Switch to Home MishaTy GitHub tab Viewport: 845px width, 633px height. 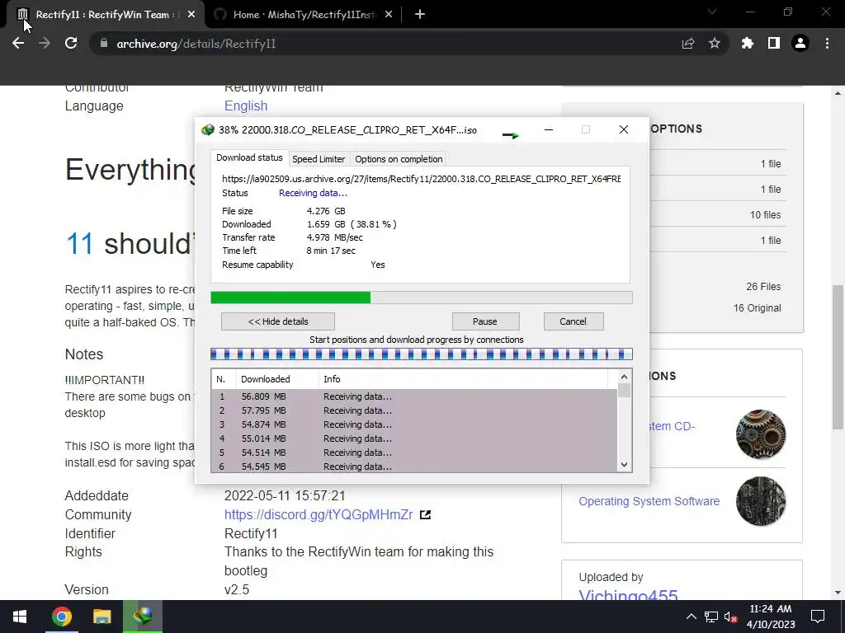(303, 15)
